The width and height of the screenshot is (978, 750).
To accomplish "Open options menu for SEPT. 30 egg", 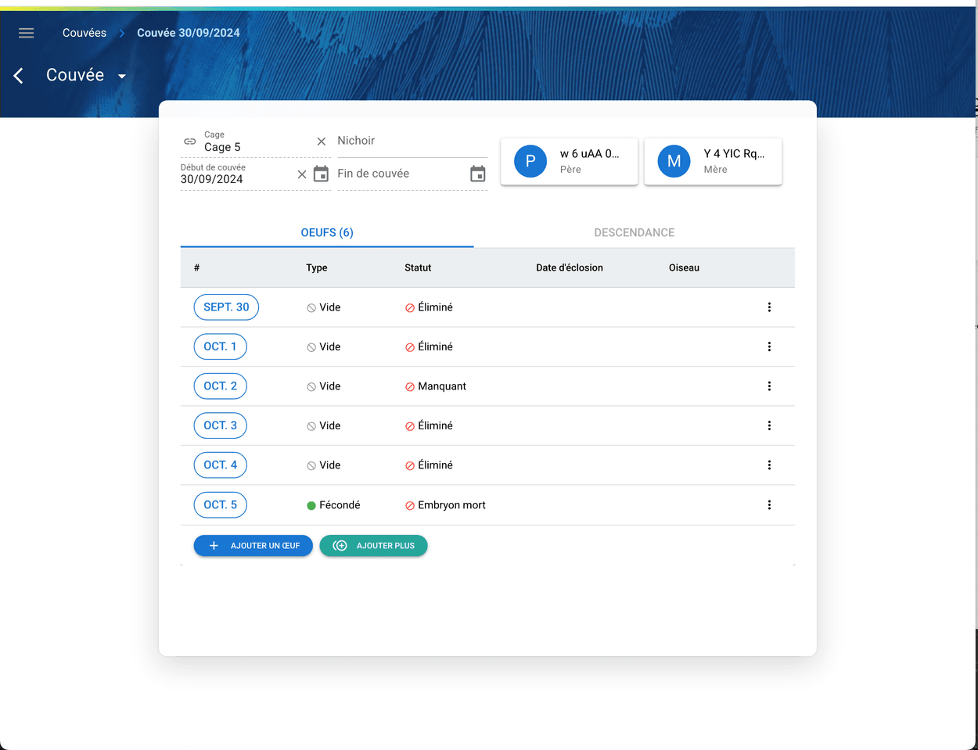I will pyautogui.click(x=769, y=307).
